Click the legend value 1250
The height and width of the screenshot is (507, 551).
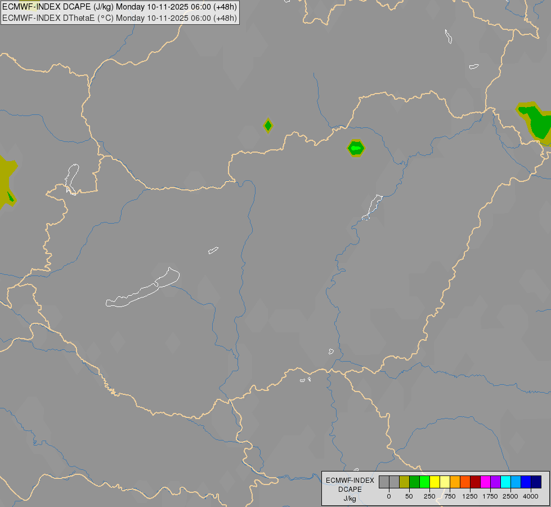(470, 496)
